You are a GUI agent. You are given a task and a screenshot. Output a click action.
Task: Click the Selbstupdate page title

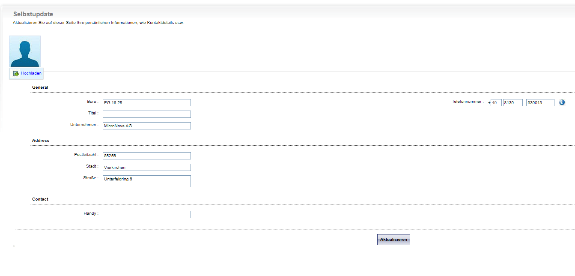(33, 14)
